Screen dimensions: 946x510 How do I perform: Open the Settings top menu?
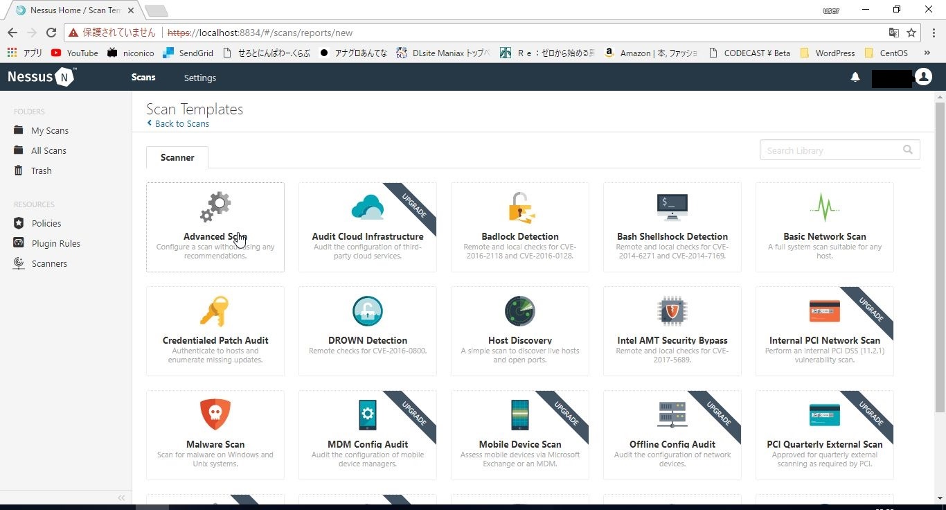pyautogui.click(x=200, y=78)
